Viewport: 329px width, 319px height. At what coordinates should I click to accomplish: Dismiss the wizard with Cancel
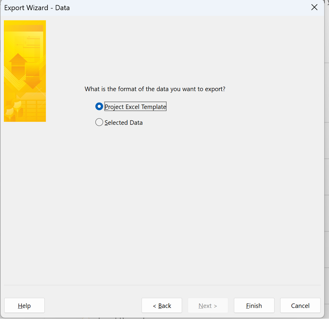coord(300,305)
